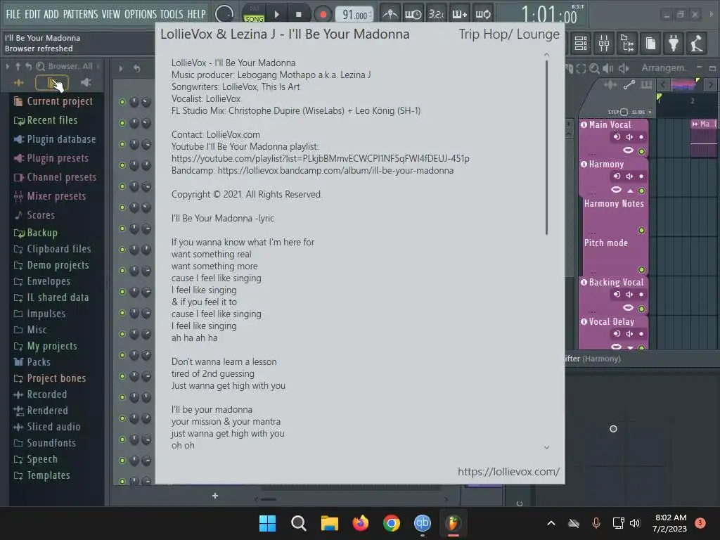Viewport: 720px width, 540px height.
Task: Open the Arrangement selector dropdown
Action: [664, 68]
